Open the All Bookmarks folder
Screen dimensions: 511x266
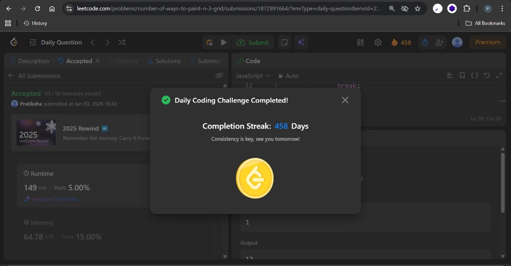(485, 23)
